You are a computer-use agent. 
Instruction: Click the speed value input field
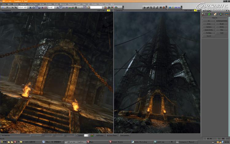click(x=86, y=135)
